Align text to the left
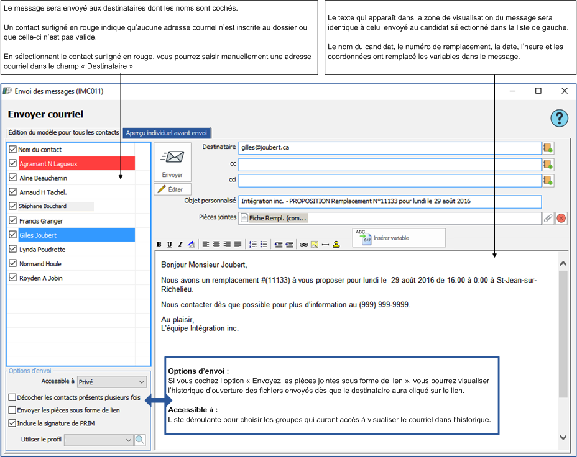Viewport: 577px width, 457px height. coord(206,244)
